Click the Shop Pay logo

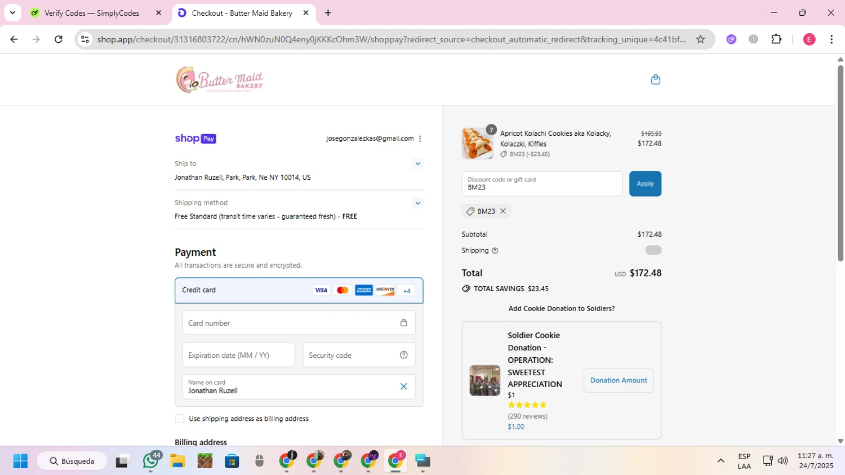(x=195, y=139)
